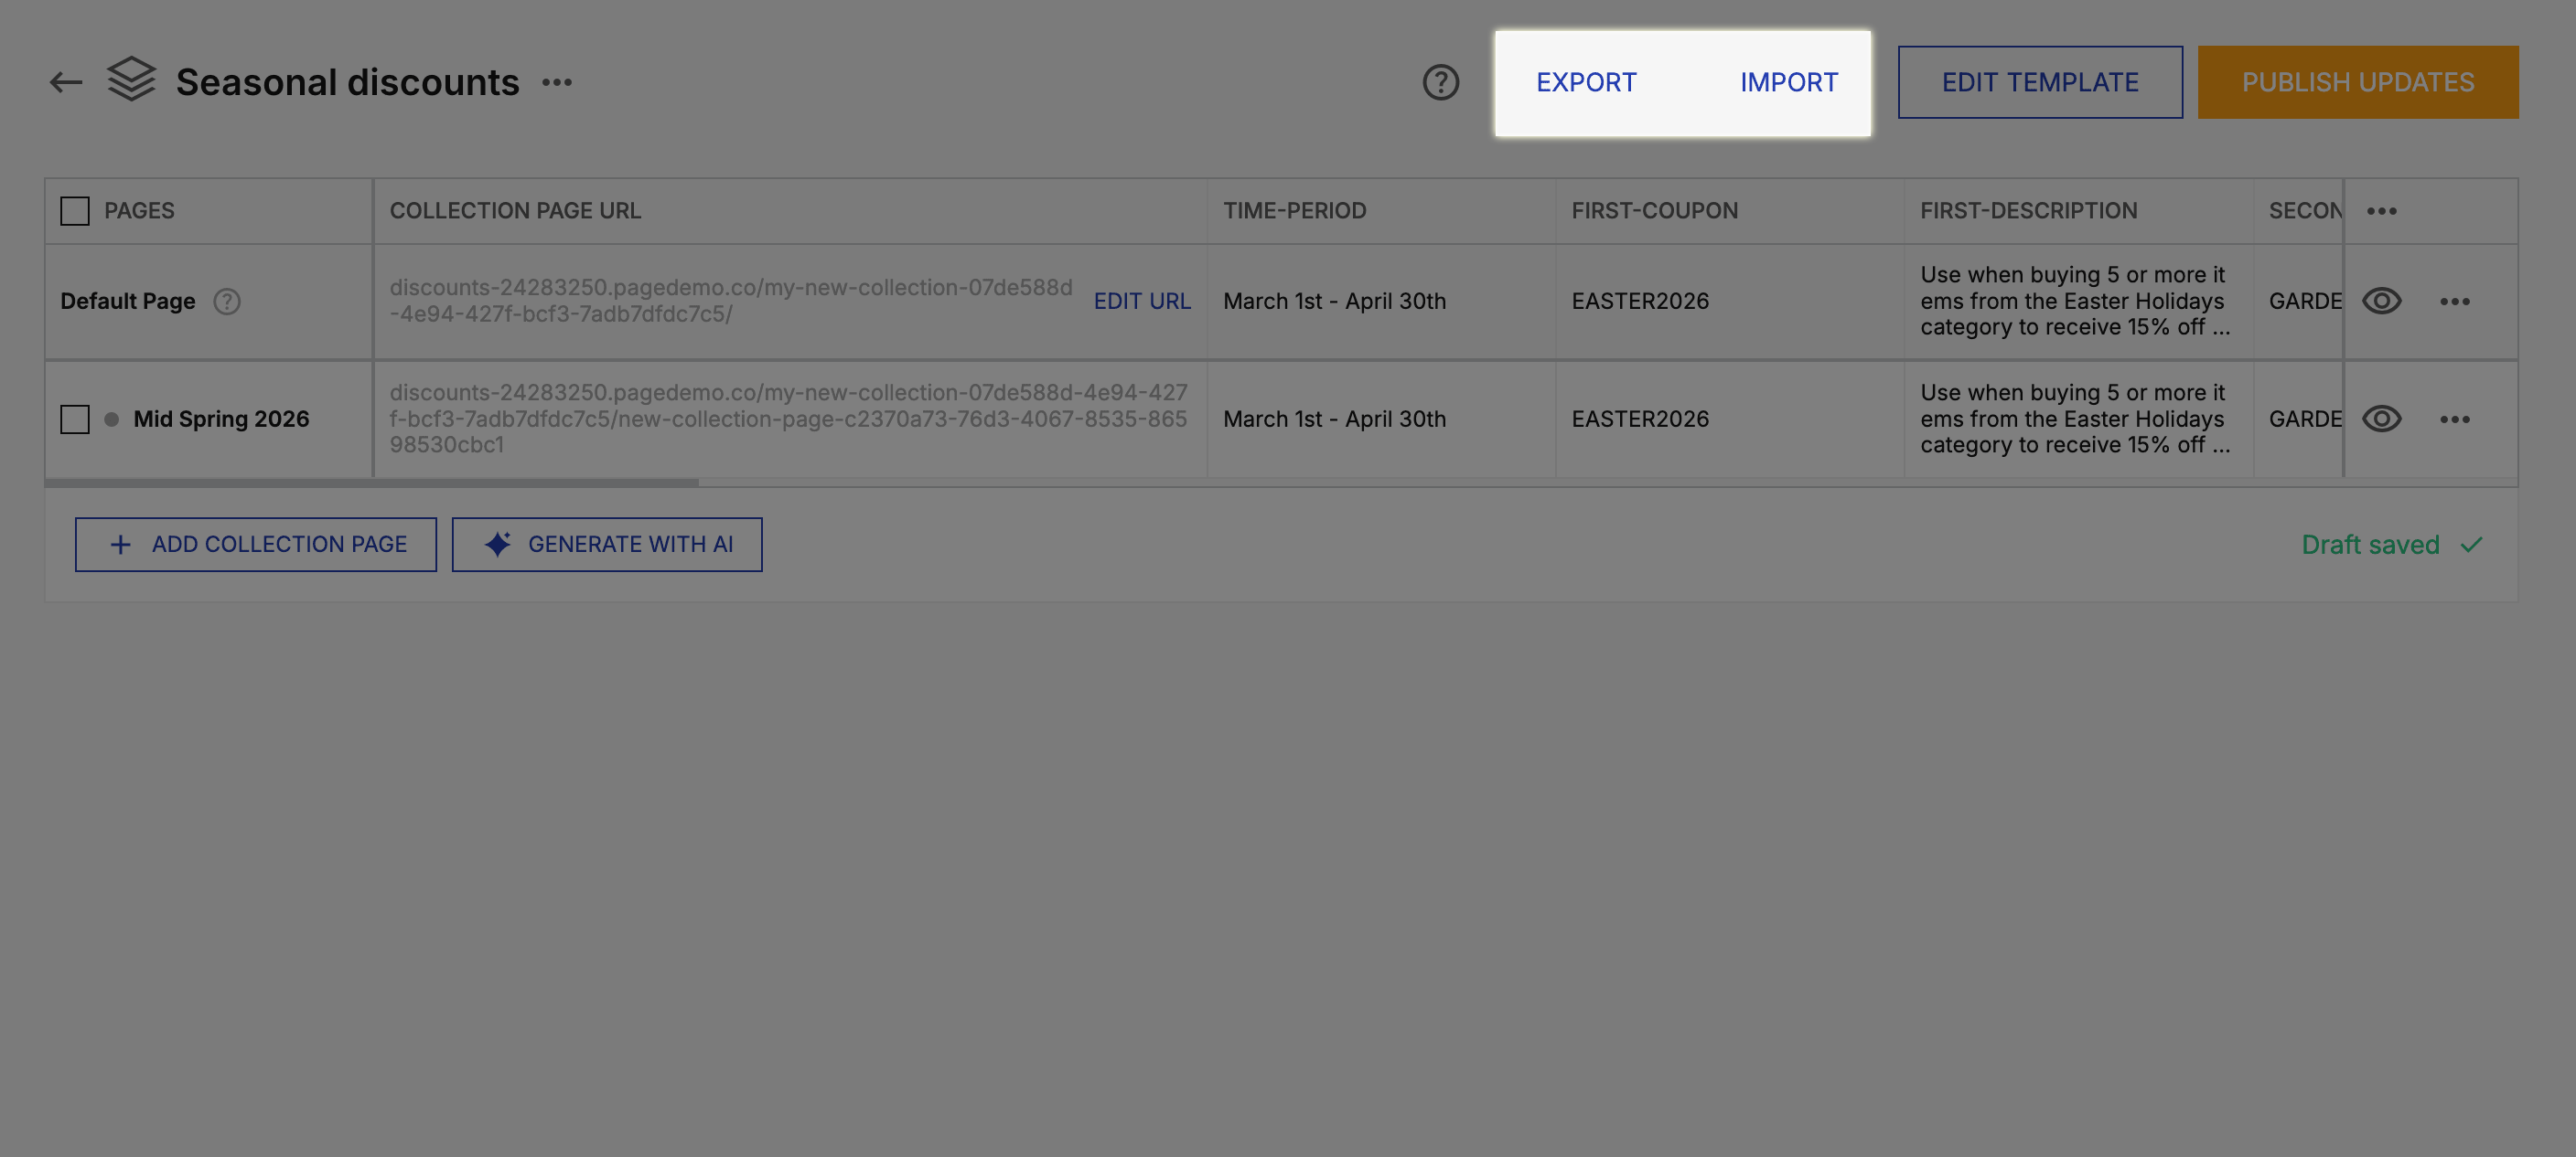Check the Mid Spring 2026 checkbox
The height and width of the screenshot is (1157, 2576).
[x=75, y=419]
